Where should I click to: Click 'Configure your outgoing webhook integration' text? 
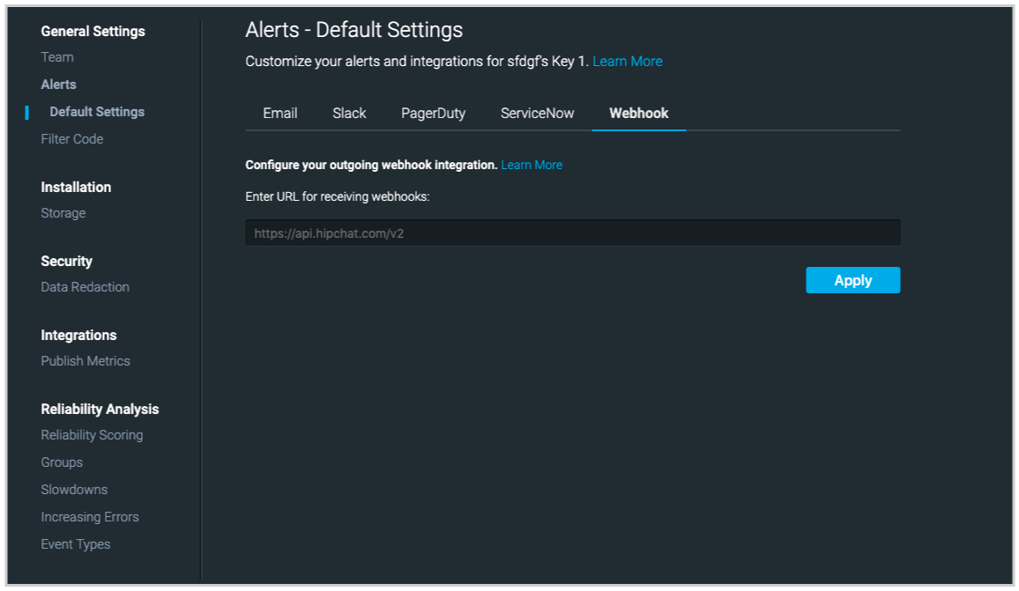pos(371,165)
